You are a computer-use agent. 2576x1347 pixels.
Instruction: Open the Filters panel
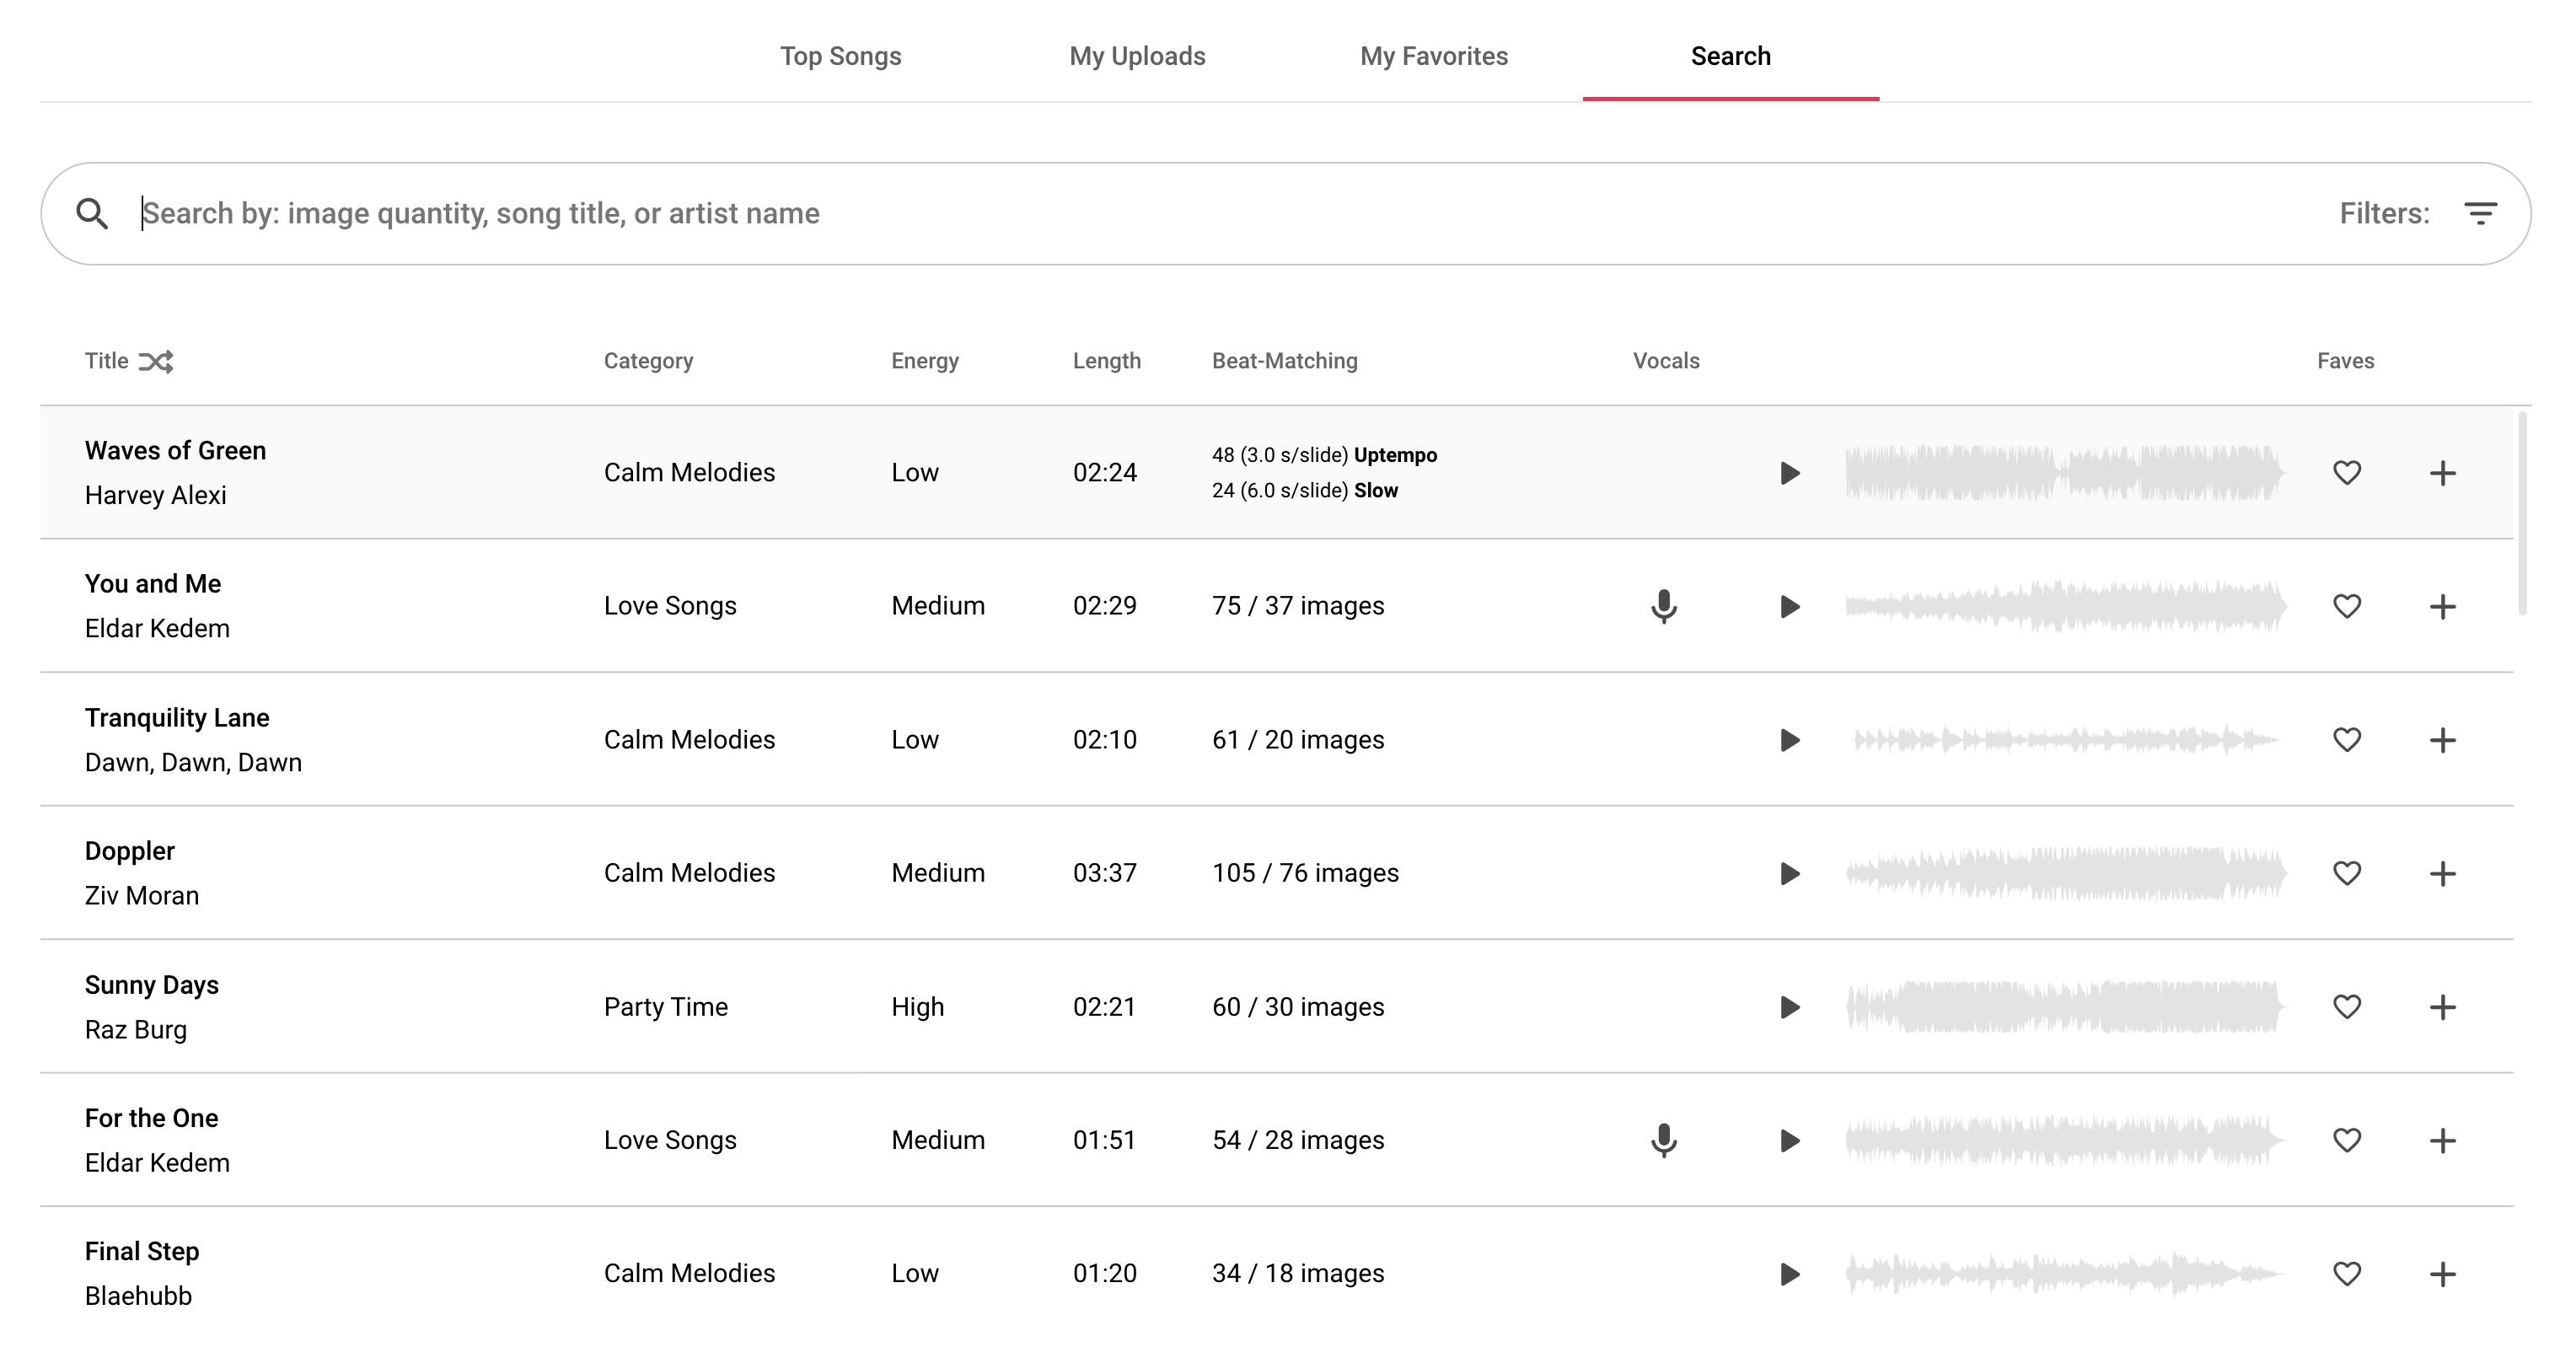(2481, 213)
